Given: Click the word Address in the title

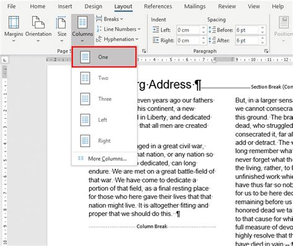Looking at the screenshot, I should [170, 84].
